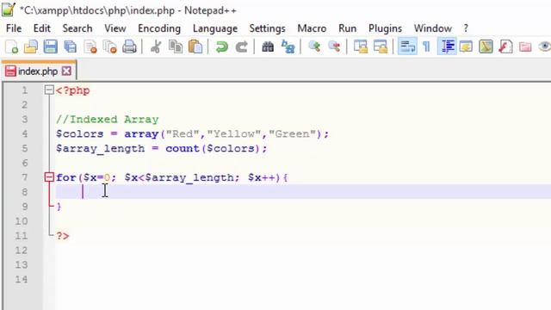The width and height of the screenshot is (551, 310).
Task: Click line number 7 in margin
Action: (25, 177)
